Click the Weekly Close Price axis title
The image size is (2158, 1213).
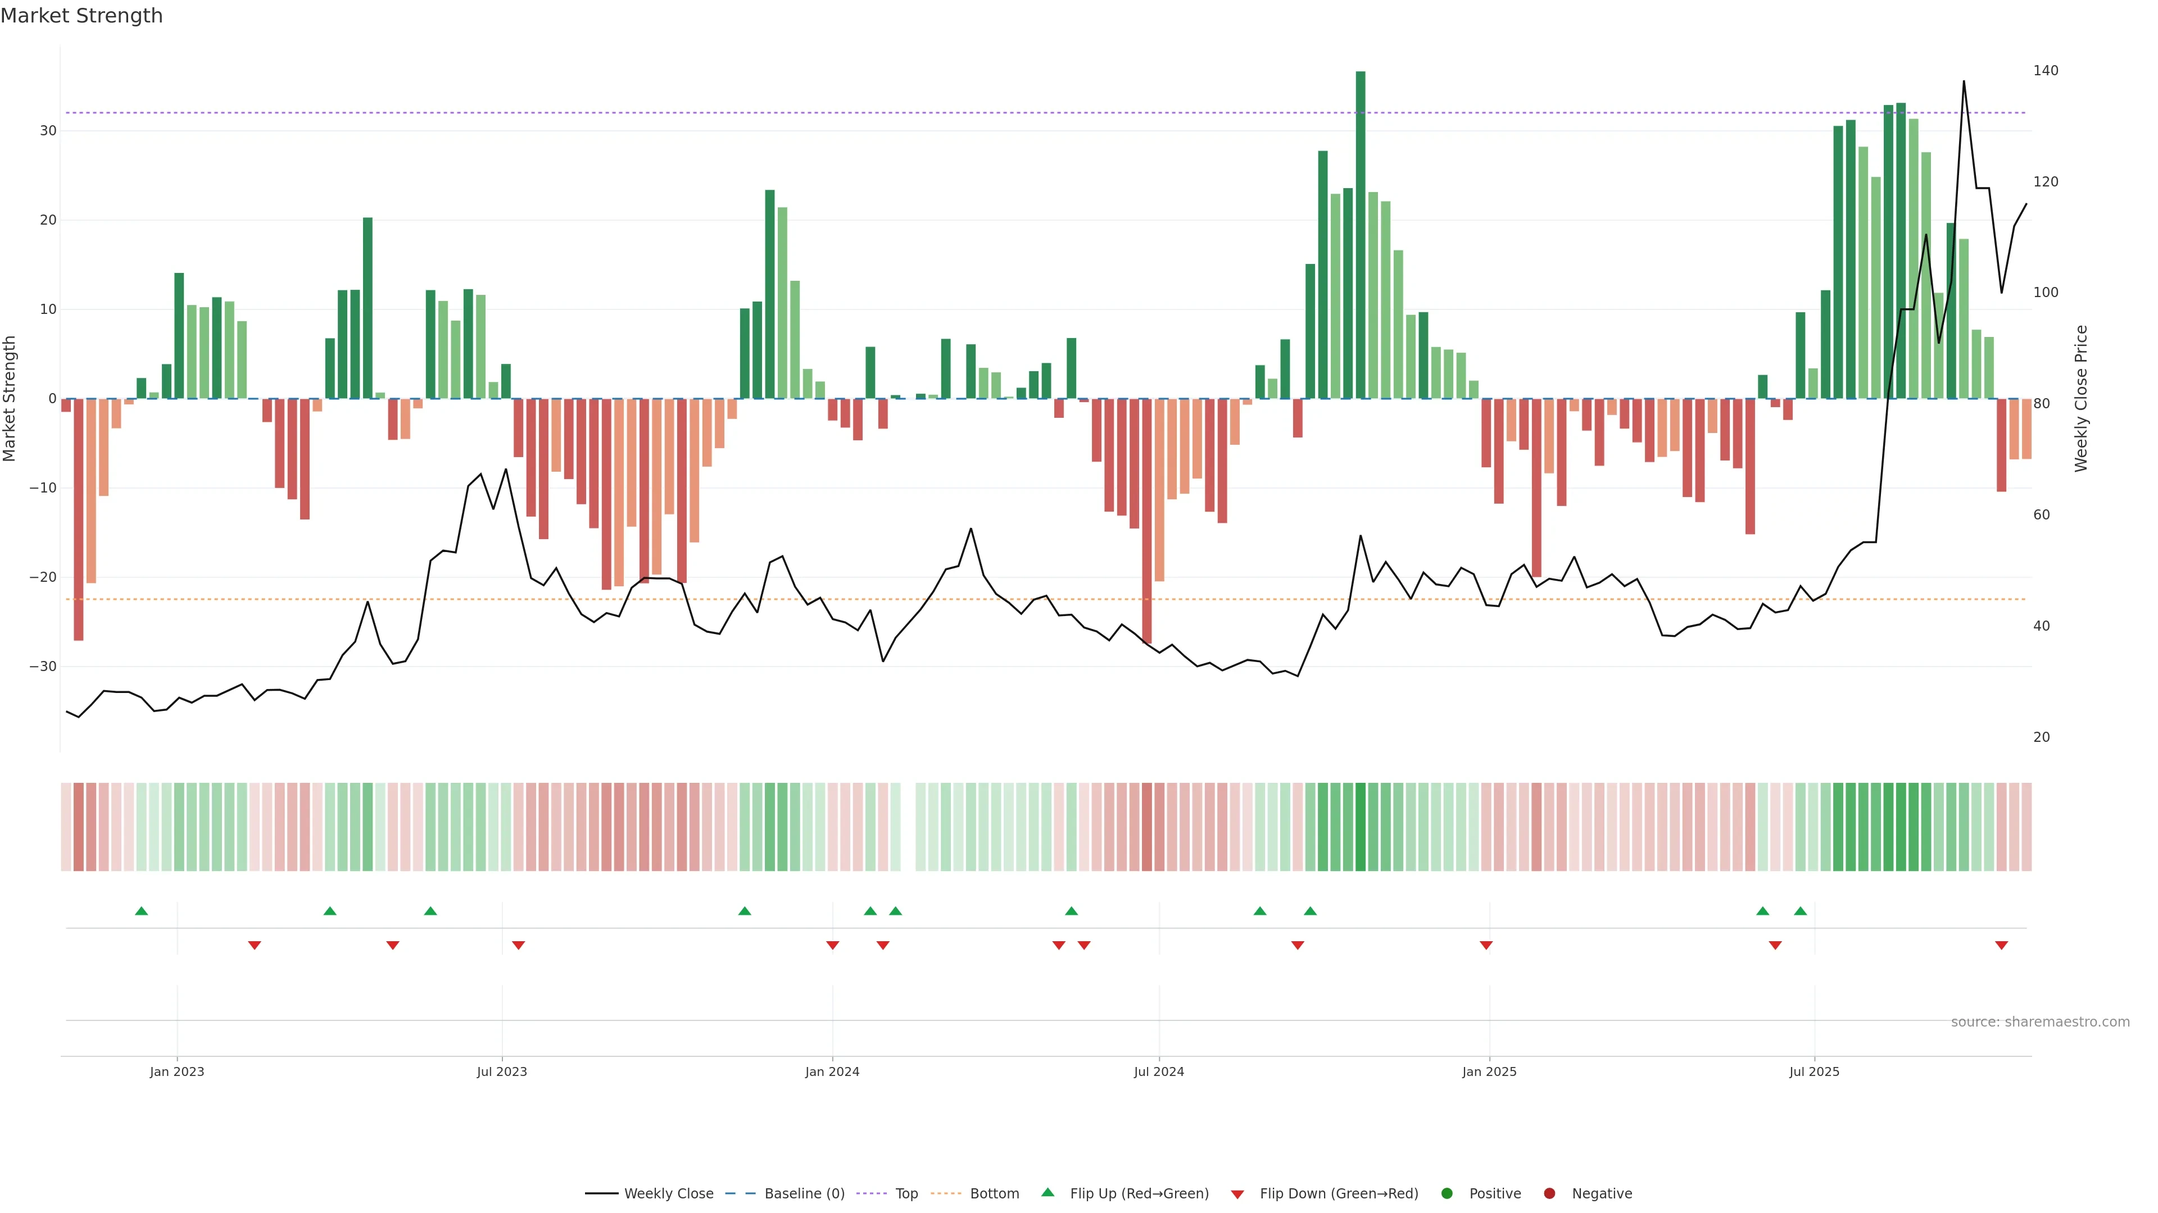point(2081,399)
